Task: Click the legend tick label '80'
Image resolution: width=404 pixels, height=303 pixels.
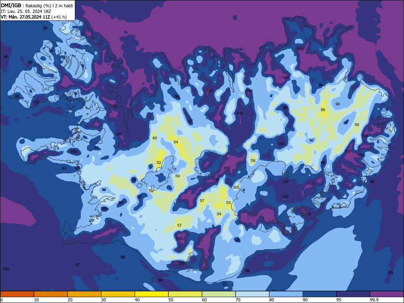Action: click(271, 300)
